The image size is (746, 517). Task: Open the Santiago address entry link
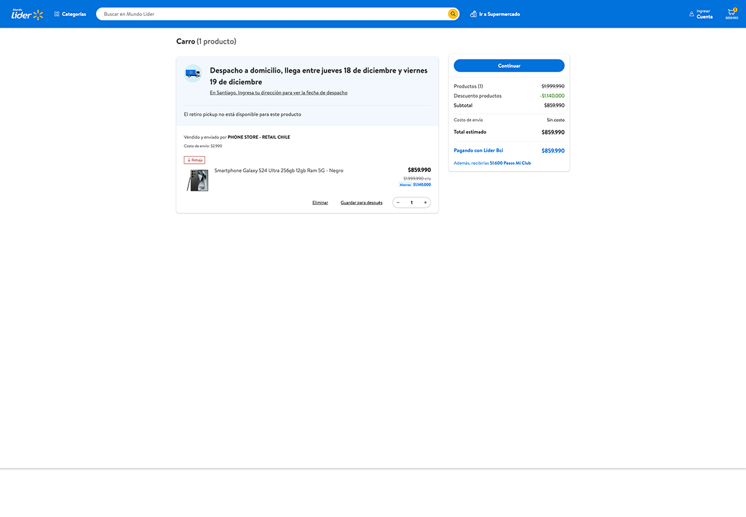pos(278,92)
